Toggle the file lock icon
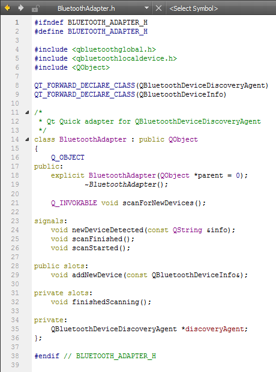 pyautogui.click(x=35, y=9)
